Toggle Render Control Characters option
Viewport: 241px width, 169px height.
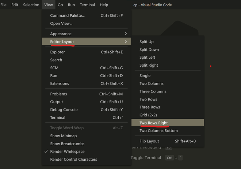87,160
